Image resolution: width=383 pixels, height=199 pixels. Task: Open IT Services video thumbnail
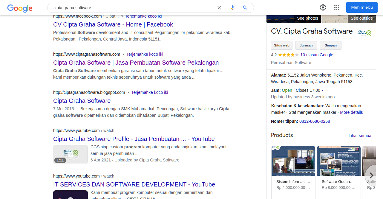pyautogui.click(x=71, y=195)
